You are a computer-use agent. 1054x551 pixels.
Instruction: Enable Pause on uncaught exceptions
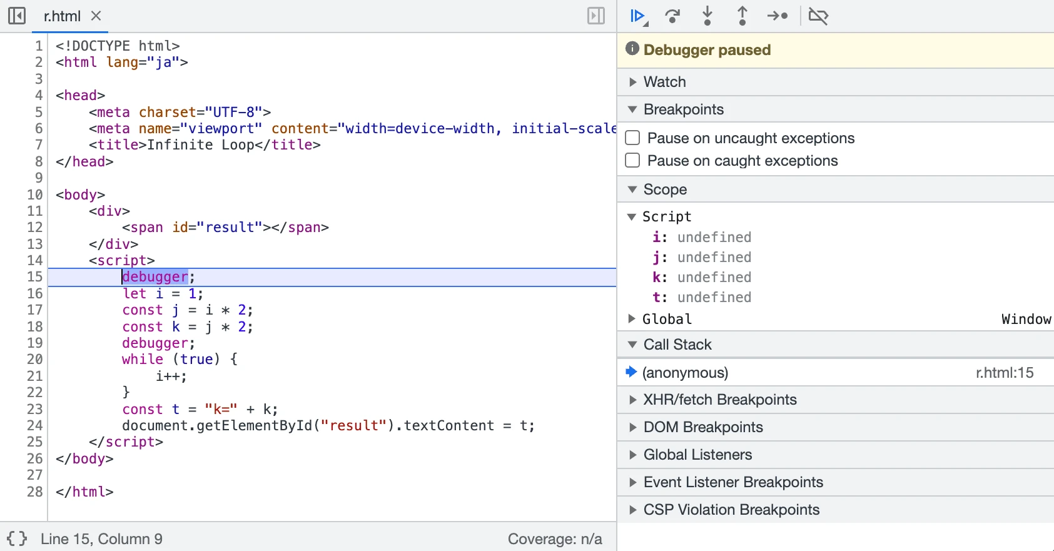[633, 138]
